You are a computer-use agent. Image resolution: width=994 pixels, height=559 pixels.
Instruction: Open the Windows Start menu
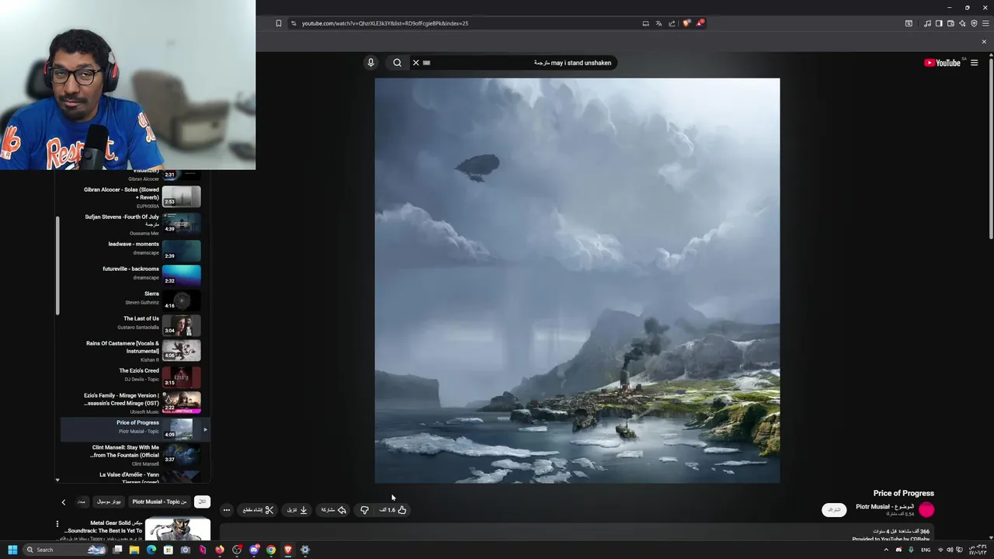(x=12, y=550)
